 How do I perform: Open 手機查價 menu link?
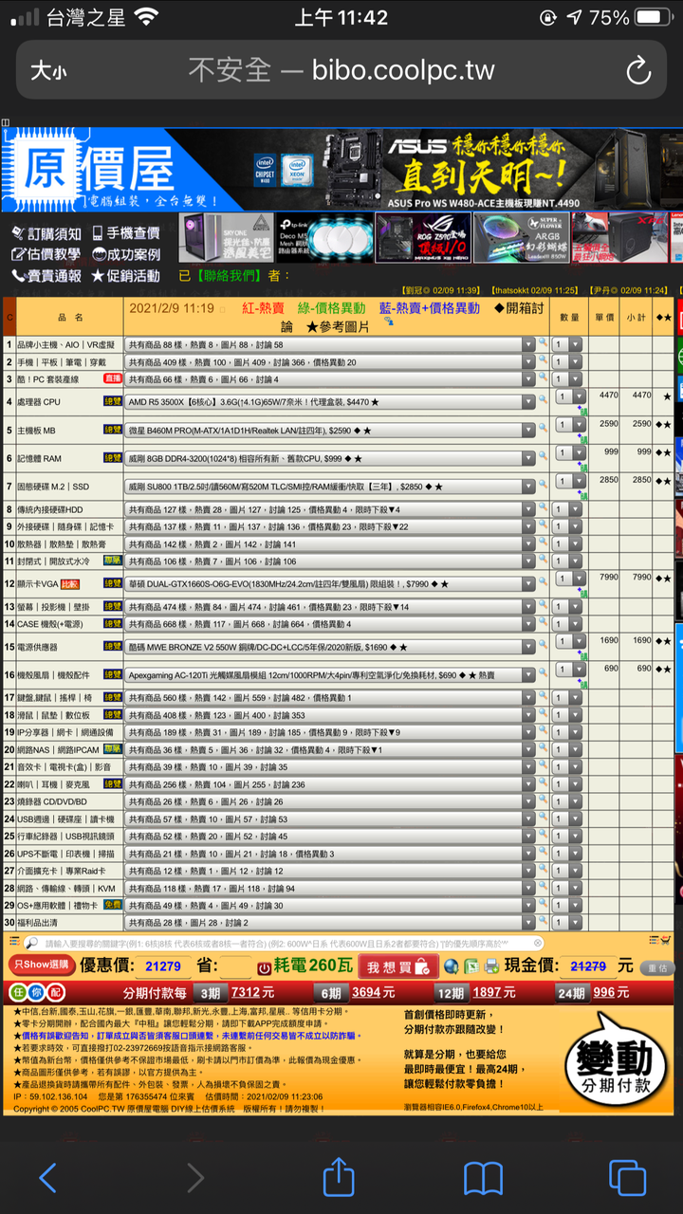coord(125,233)
